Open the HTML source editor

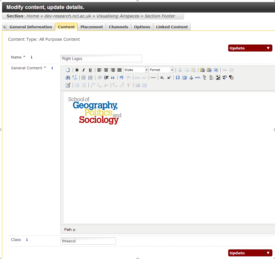(198, 78)
